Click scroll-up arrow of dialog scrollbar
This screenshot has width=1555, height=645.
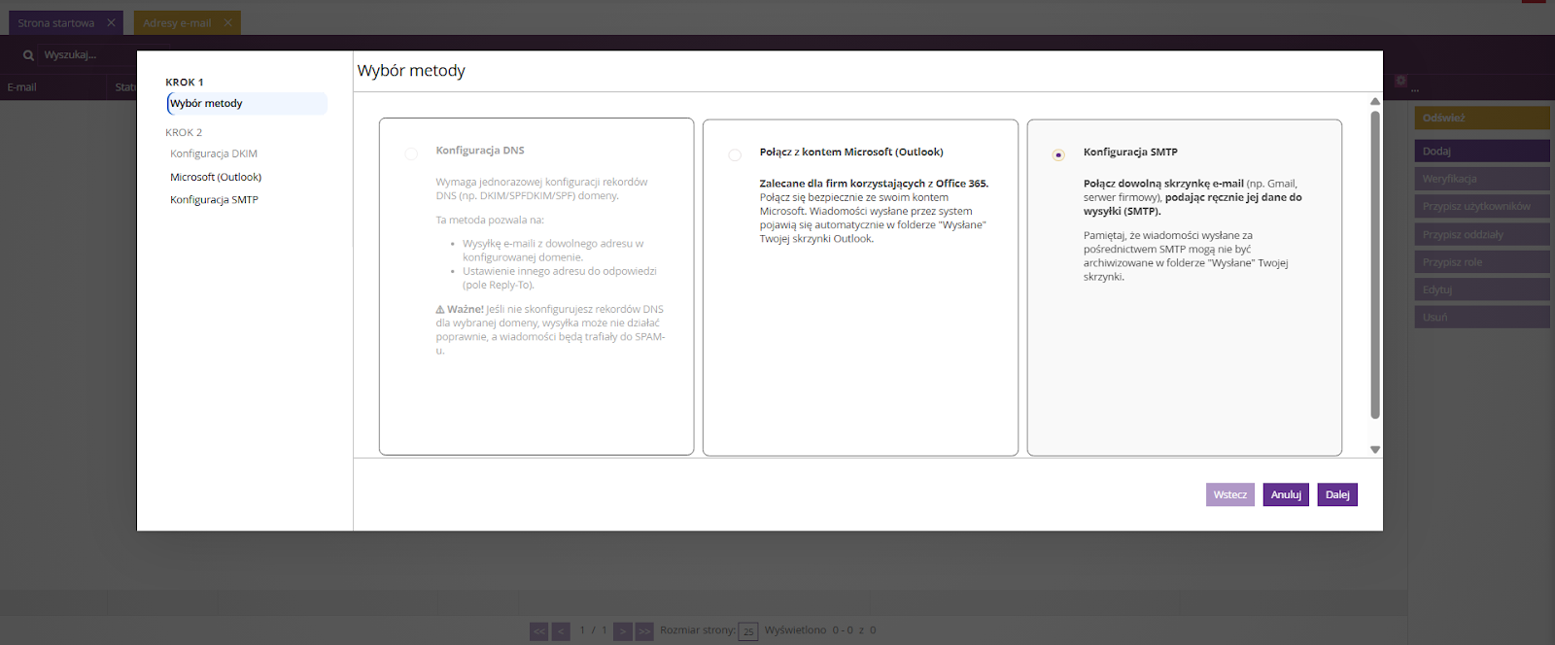pyautogui.click(x=1375, y=101)
